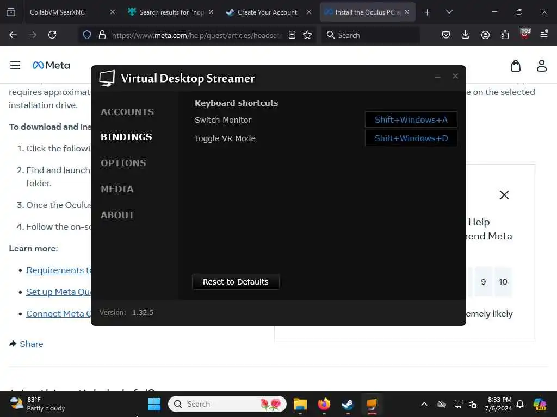Show hidden system tray icons
The height and width of the screenshot is (417, 557).
424,404
